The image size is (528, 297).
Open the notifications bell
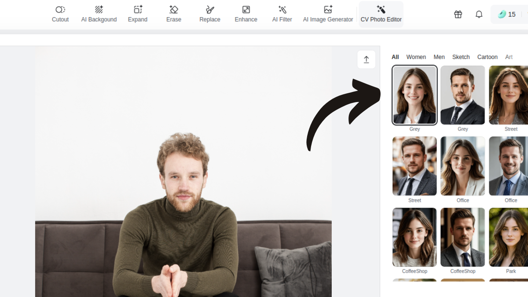pos(479,14)
